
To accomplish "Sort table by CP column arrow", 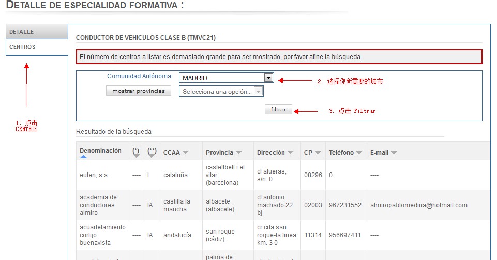I will tap(317, 153).
